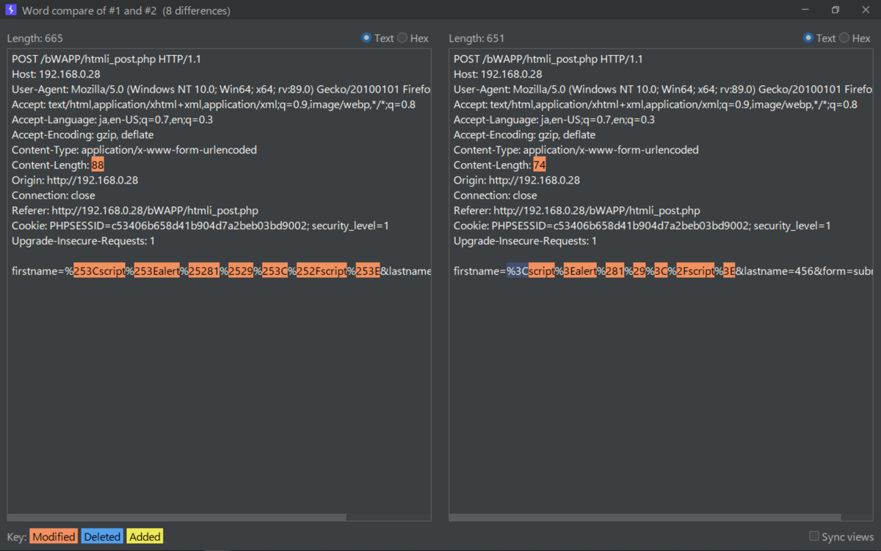Click the Added key color swatch
The width and height of the screenshot is (881, 551).
click(145, 536)
